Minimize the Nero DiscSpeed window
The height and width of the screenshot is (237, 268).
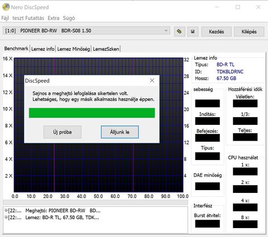pyautogui.click(x=217, y=7)
